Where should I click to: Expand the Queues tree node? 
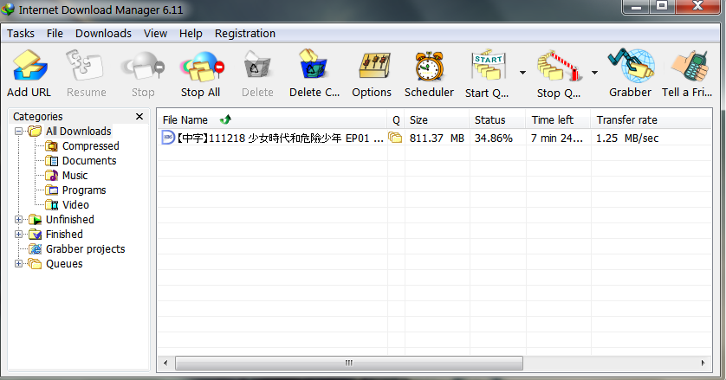(x=18, y=264)
